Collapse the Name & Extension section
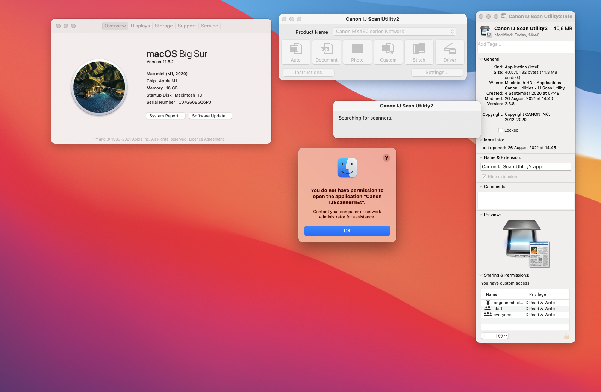This screenshot has width=601, height=392. point(481,157)
